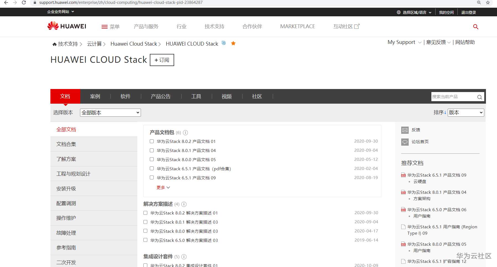This screenshot has height=267, width=497.
Task: Switch to the 社区 tab
Action: pos(257,96)
